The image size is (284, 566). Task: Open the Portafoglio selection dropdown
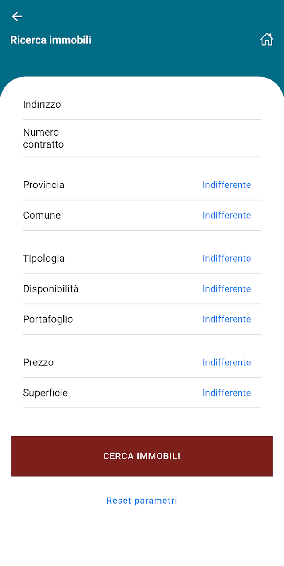(226, 319)
